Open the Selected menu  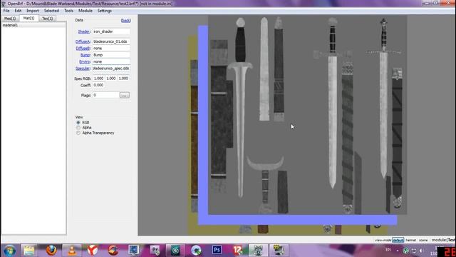click(51, 11)
